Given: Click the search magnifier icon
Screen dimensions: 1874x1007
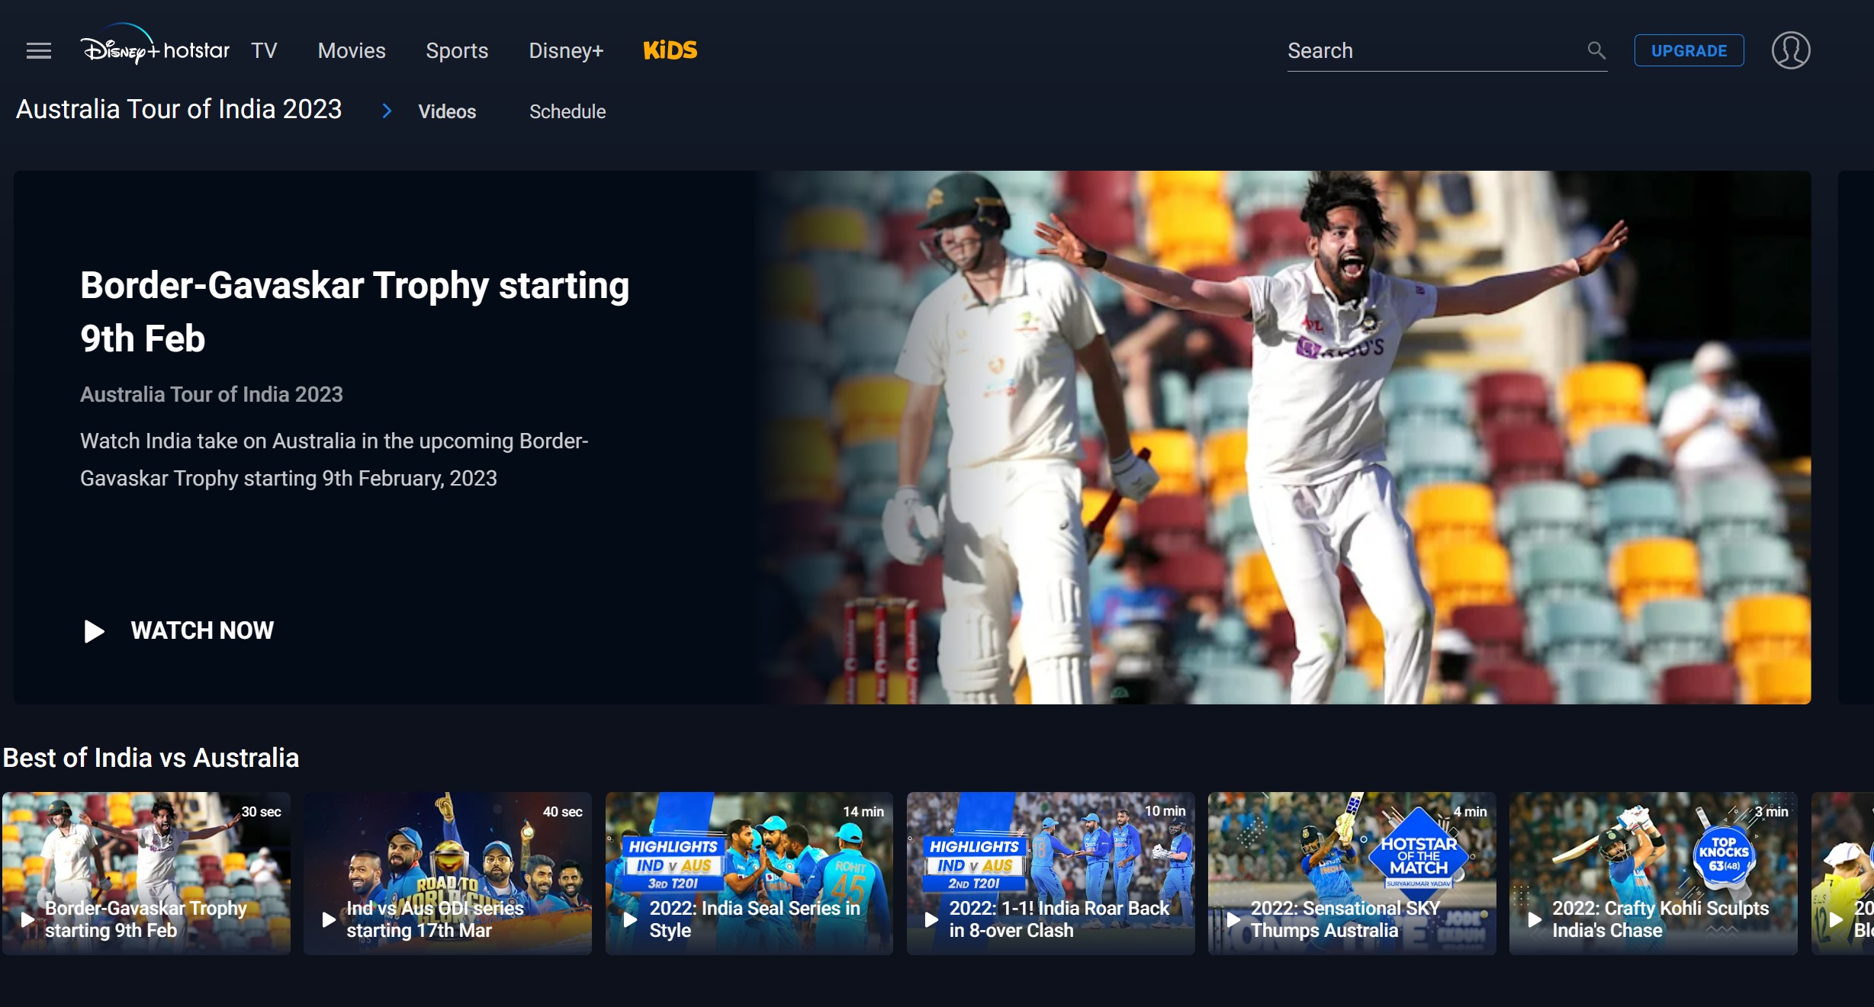Looking at the screenshot, I should [1596, 50].
